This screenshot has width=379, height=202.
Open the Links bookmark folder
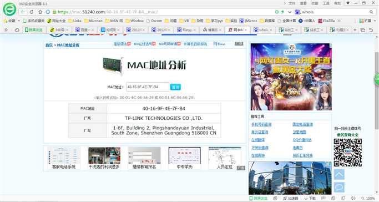click(75, 21)
